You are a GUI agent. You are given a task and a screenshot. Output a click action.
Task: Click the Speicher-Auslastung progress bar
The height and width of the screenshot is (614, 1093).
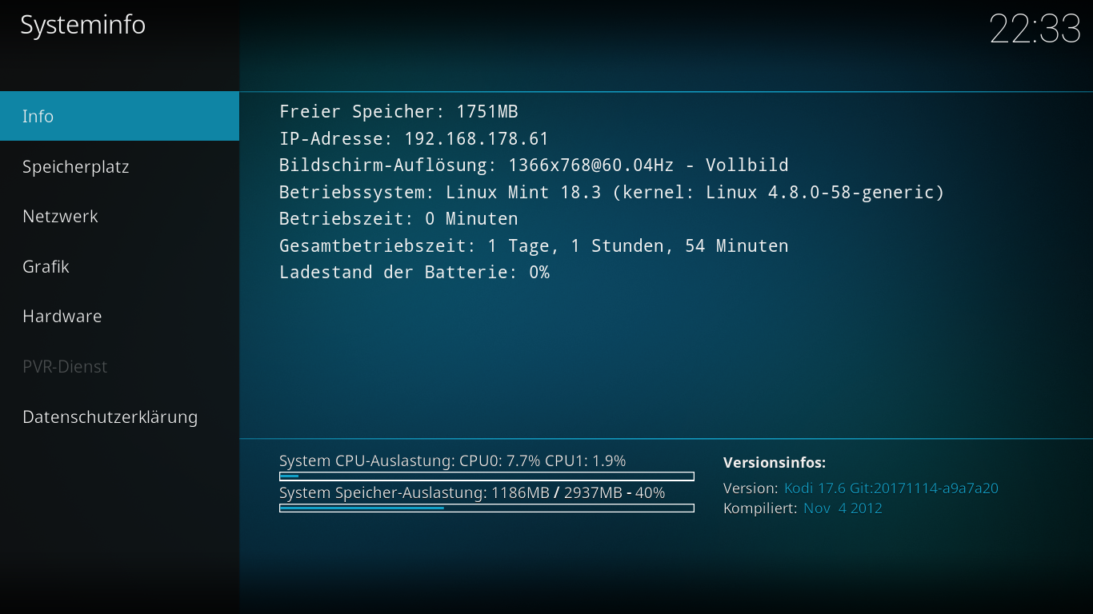pyautogui.click(x=486, y=508)
